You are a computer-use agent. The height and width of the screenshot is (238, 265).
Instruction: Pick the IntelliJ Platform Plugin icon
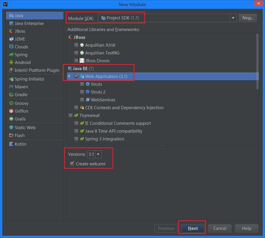tap(11, 70)
